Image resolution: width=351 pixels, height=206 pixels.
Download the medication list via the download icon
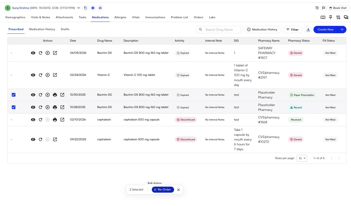click(308, 29)
